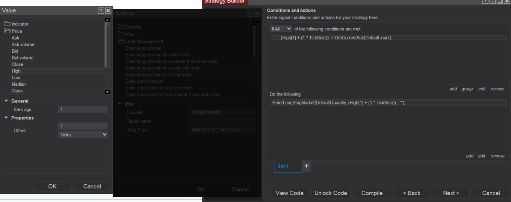This screenshot has width=511, height=202.
Task: Open the Ticks offset type dropdown
Action: click(x=83, y=134)
